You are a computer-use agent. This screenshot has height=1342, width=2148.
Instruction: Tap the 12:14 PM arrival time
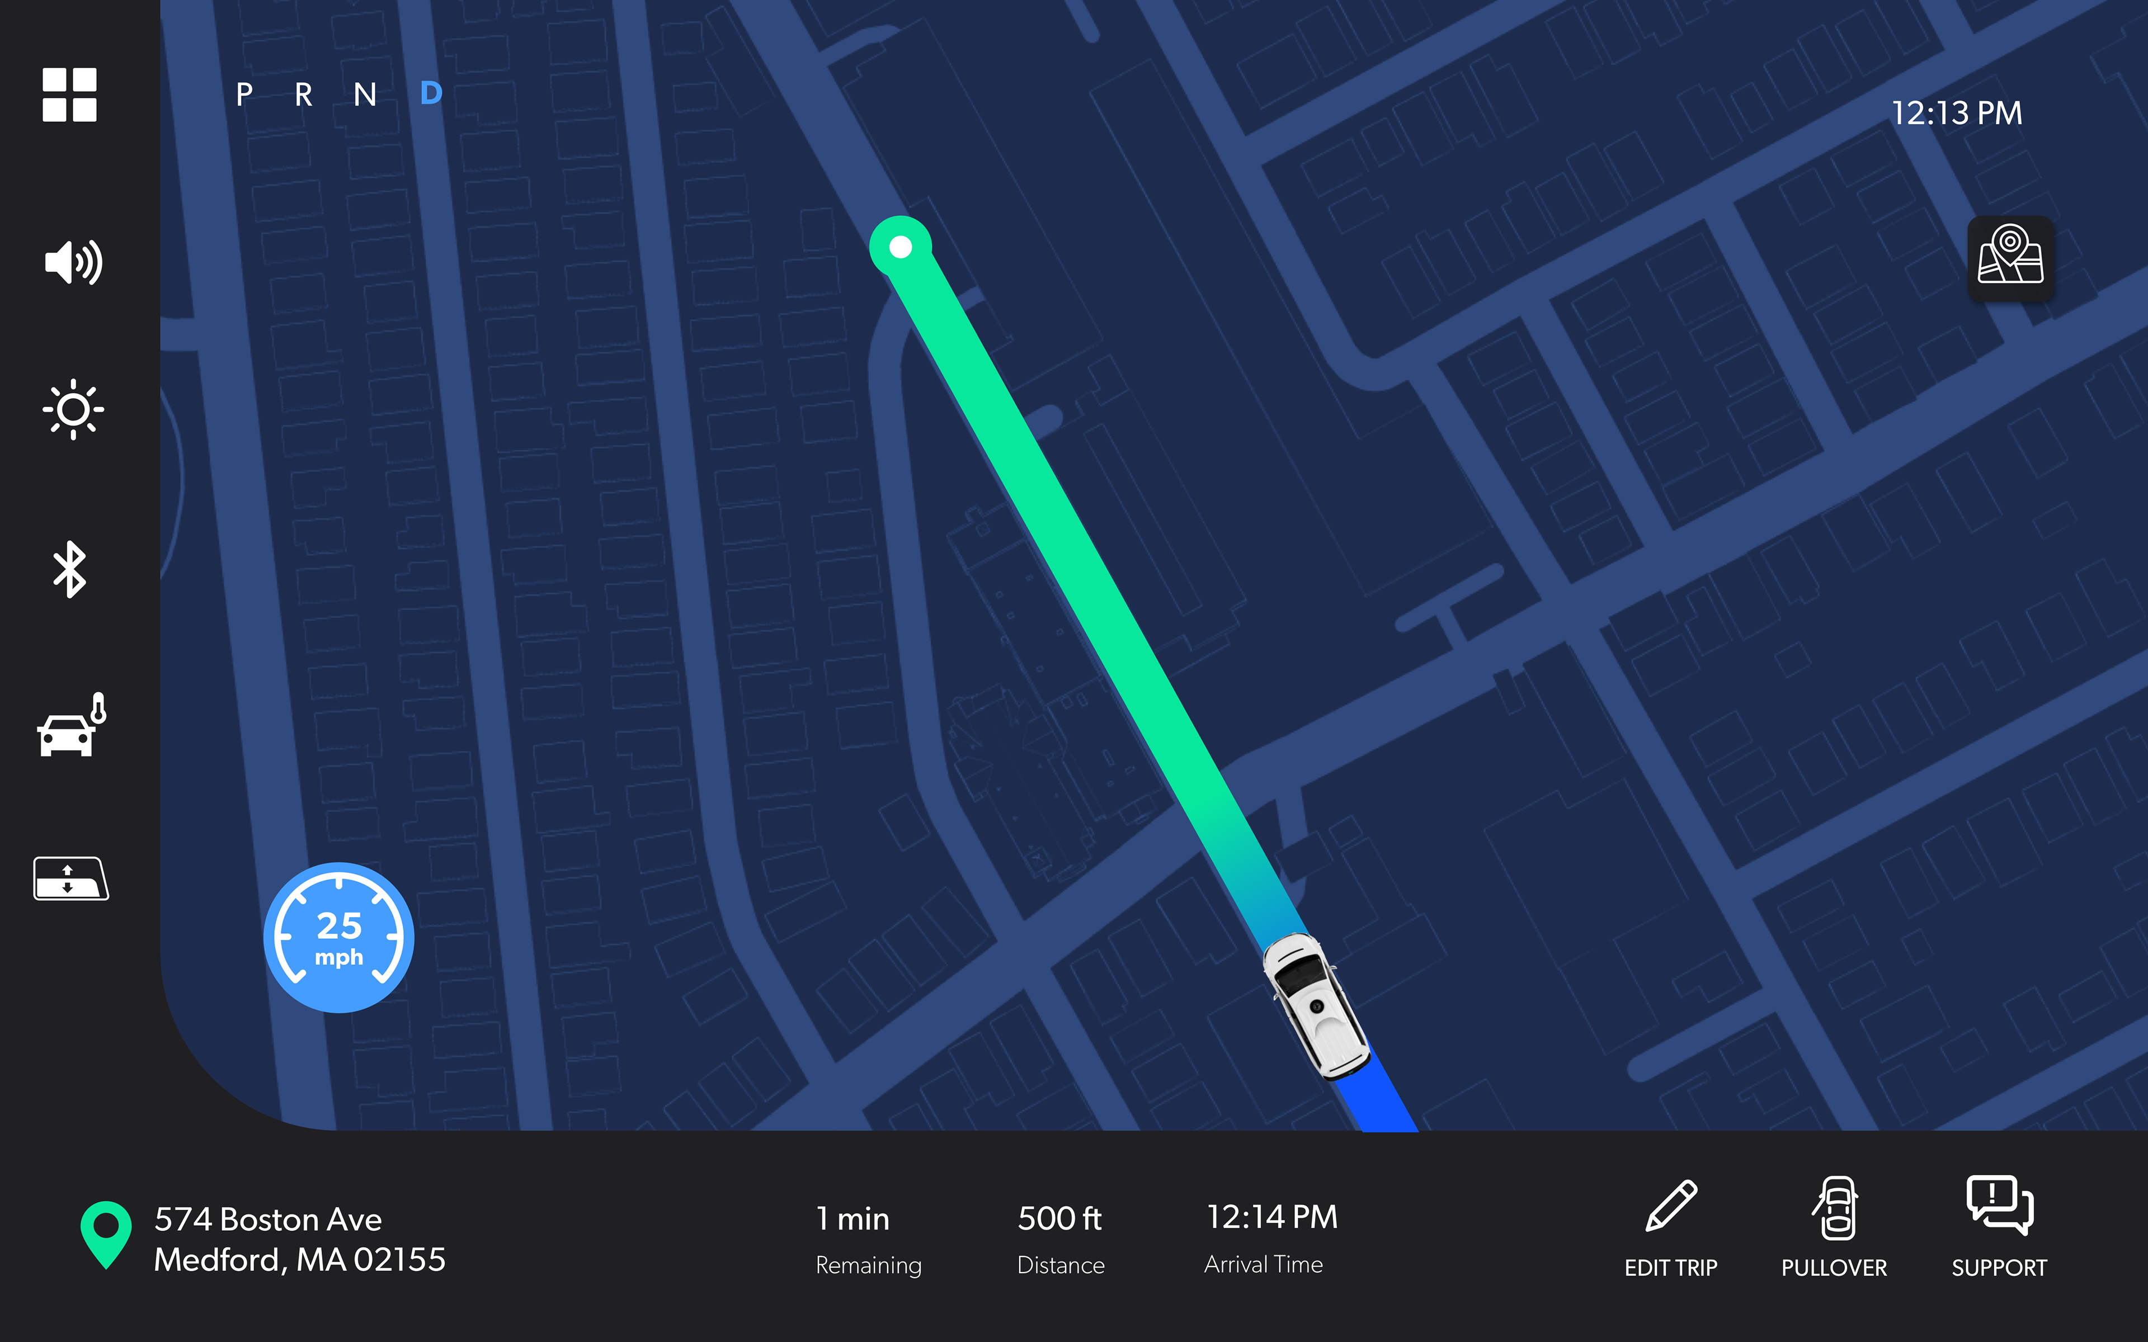click(x=1271, y=1217)
